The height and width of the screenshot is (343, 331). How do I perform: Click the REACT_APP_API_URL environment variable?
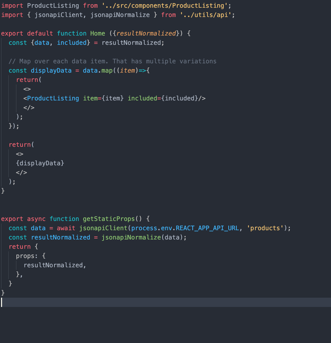(207, 228)
